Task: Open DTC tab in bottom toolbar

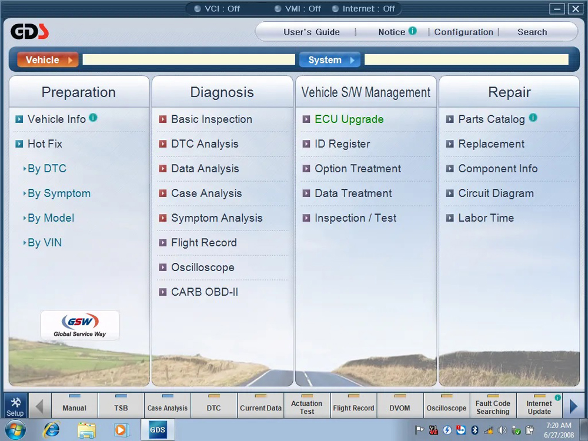Action: 214,406
